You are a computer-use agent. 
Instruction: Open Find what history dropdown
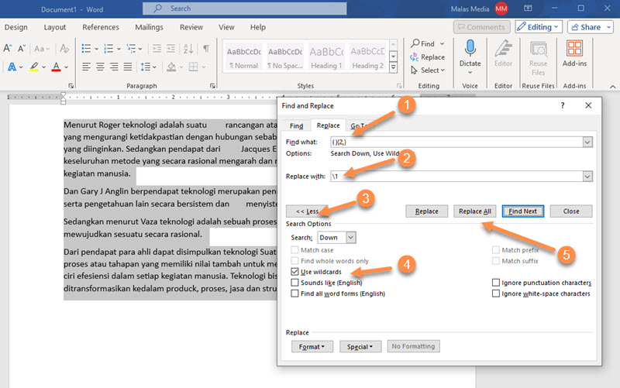click(587, 142)
